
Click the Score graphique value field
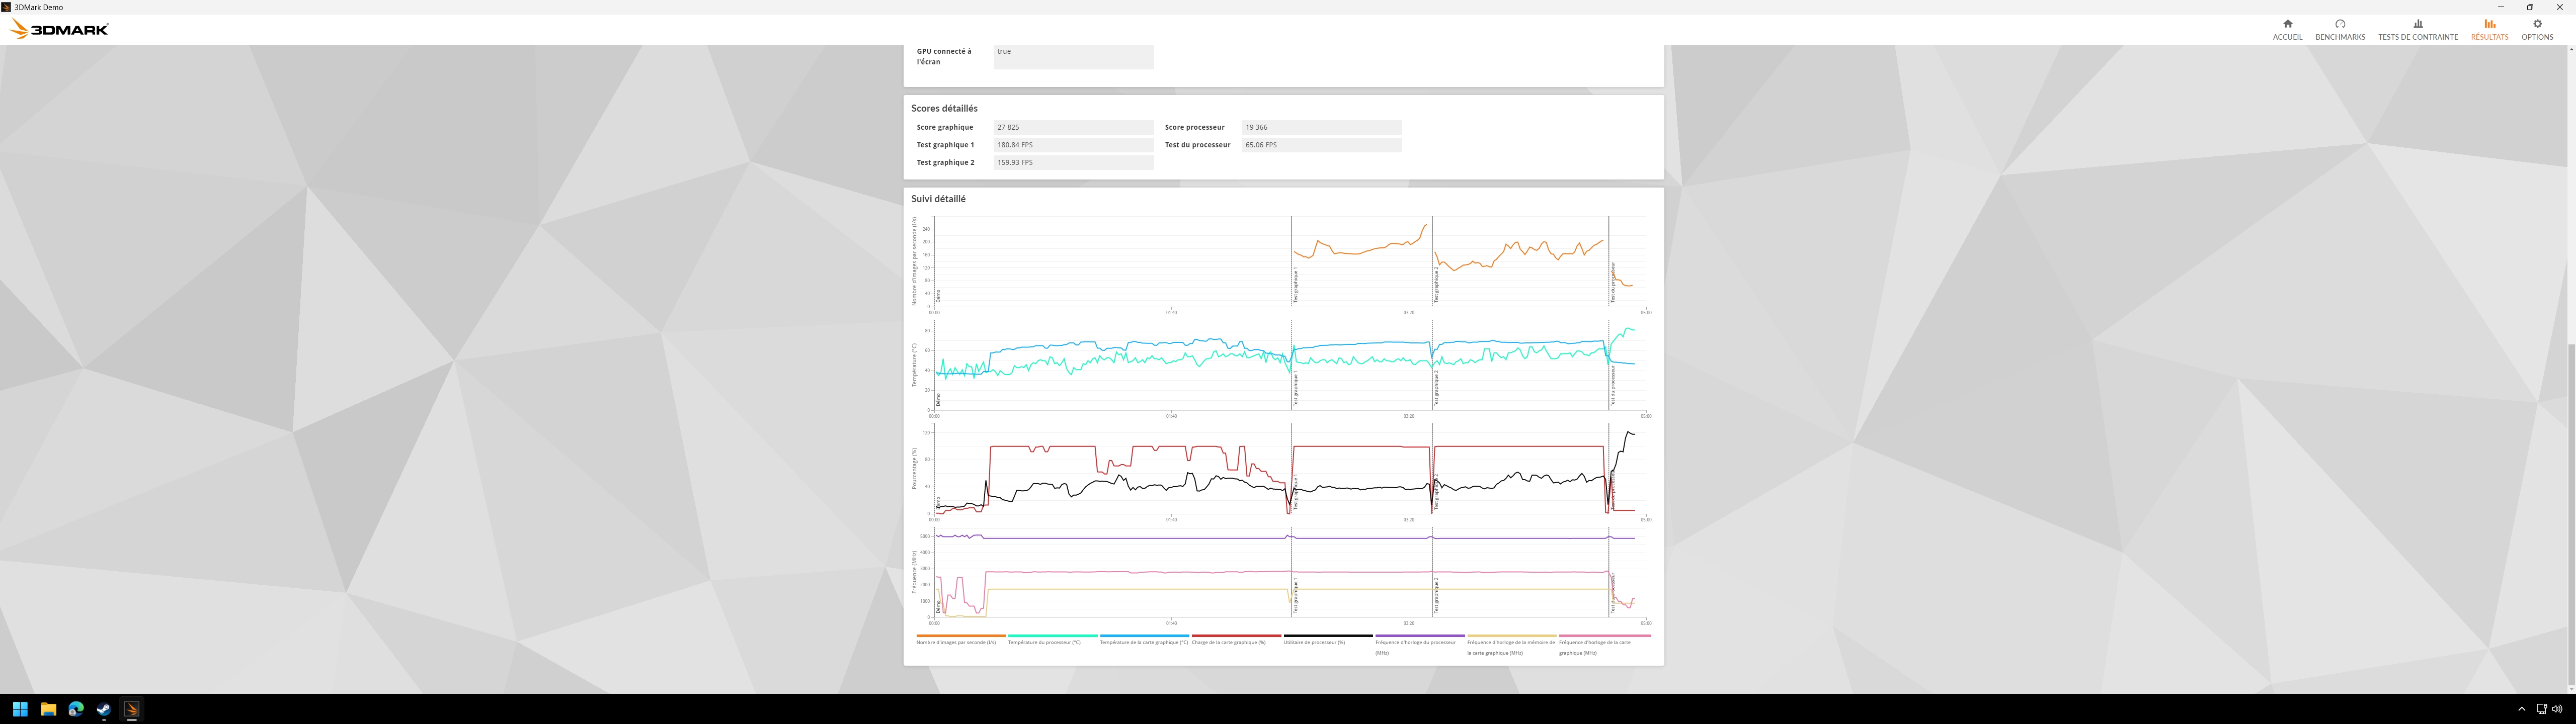(x=1073, y=127)
